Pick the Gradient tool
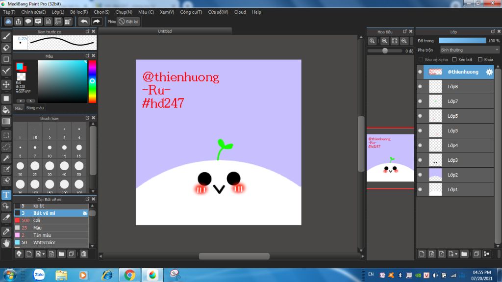The height and width of the screenshot is (282, 502). coord(6,122)
